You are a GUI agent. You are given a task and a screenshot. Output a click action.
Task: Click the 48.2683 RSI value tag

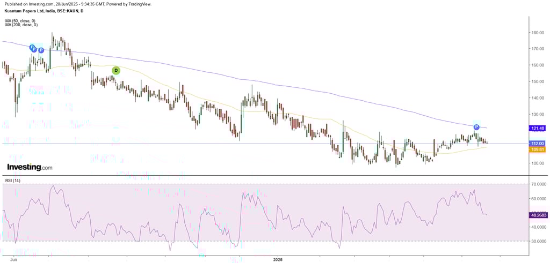coord(538,216)
